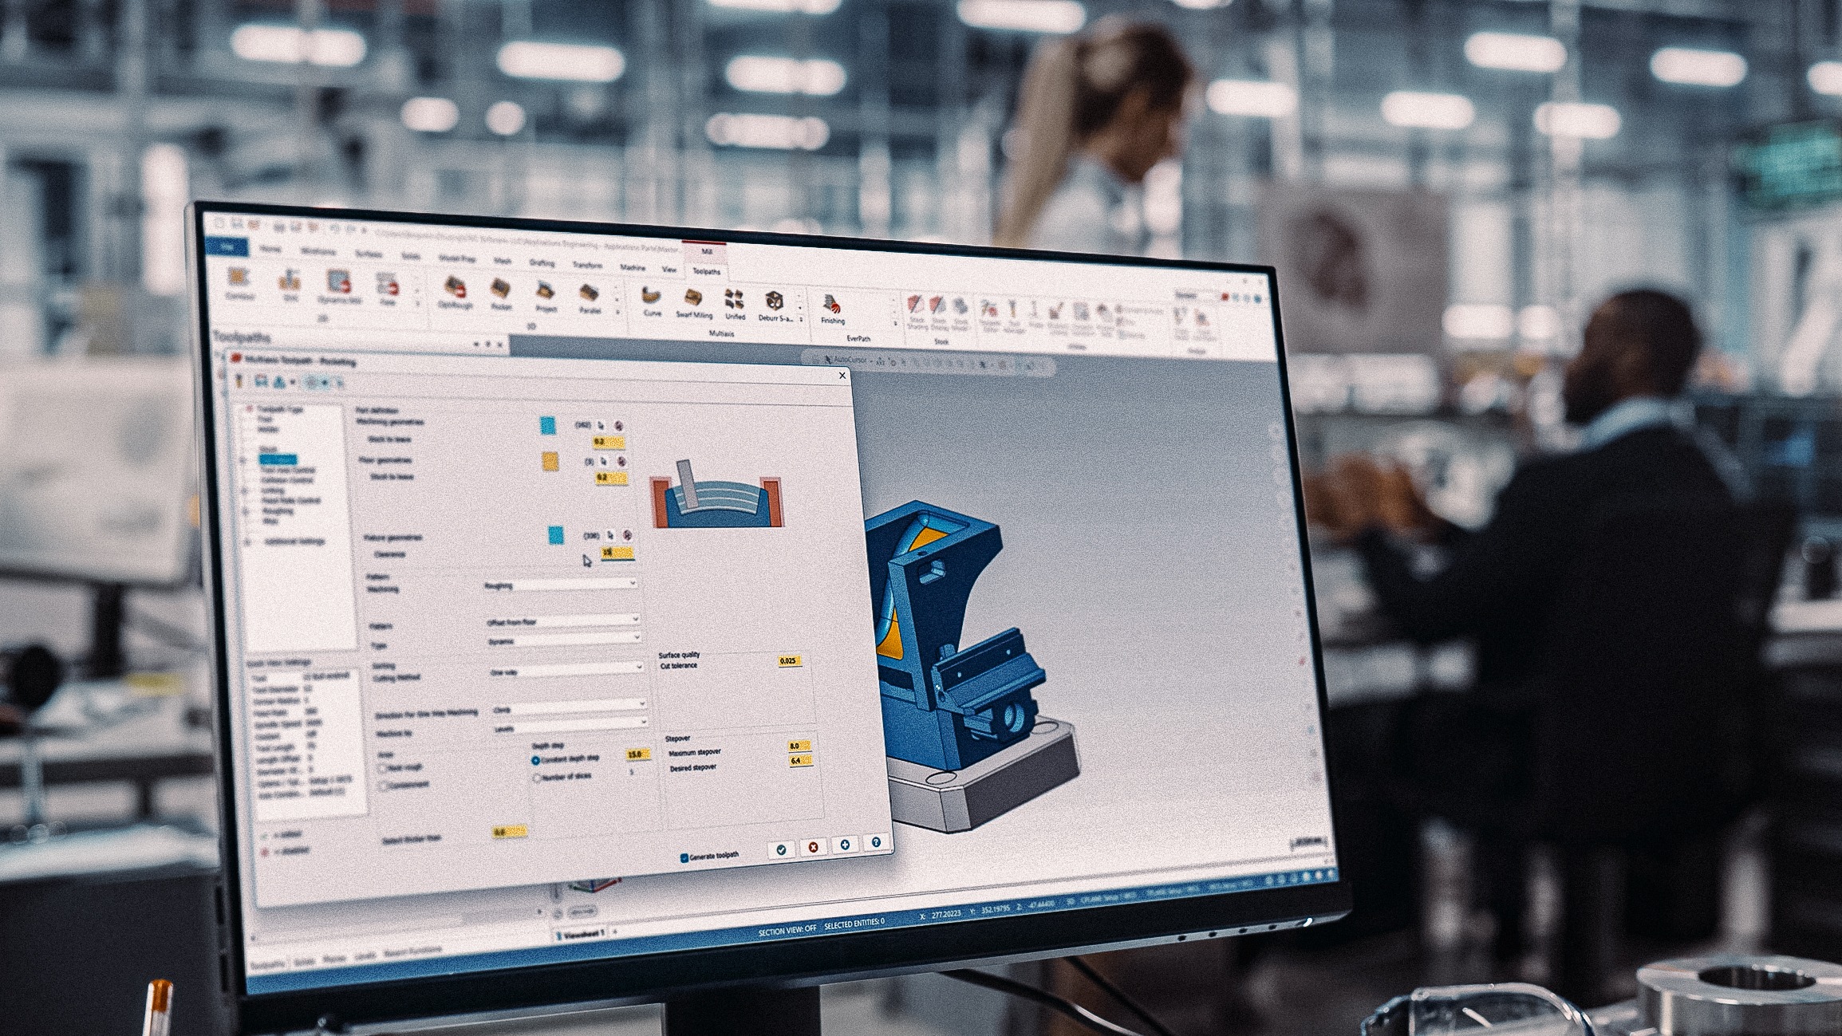The width and height of the screenshot is (1842, 1036).
Task: Expand the 3D toolpath gallery
Action: click(617, 313)
